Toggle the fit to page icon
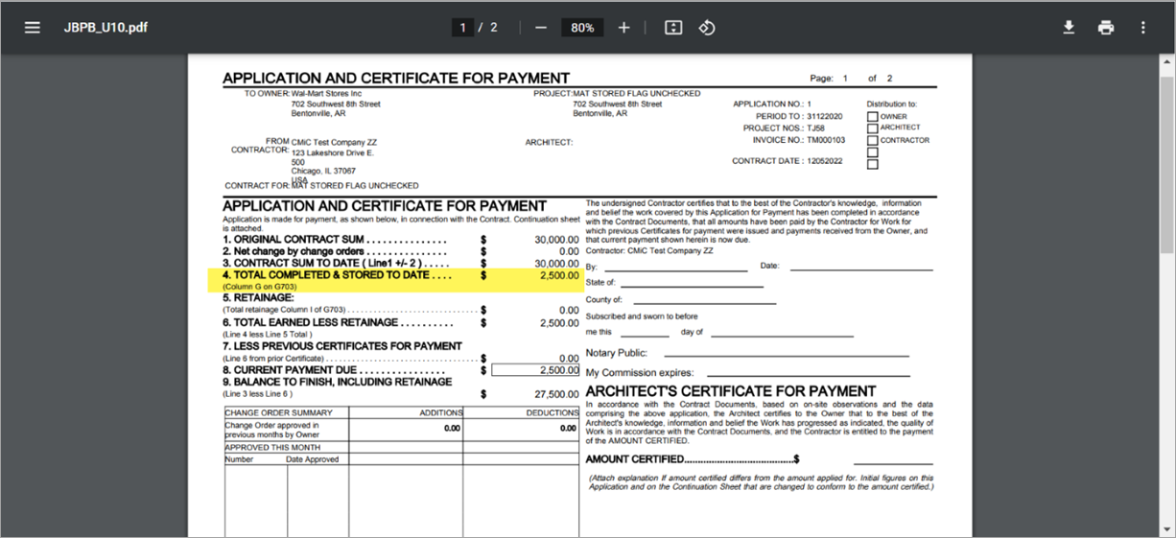The height and width of the screenshot is (538, 1176). pos(673,28)
